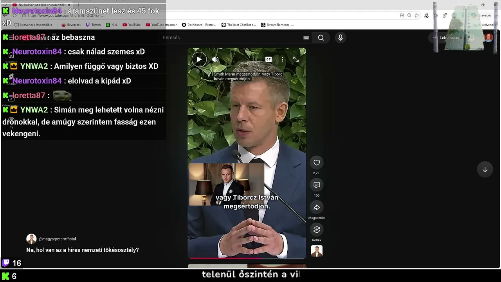Like the Short with heart icon

(317, 163)
